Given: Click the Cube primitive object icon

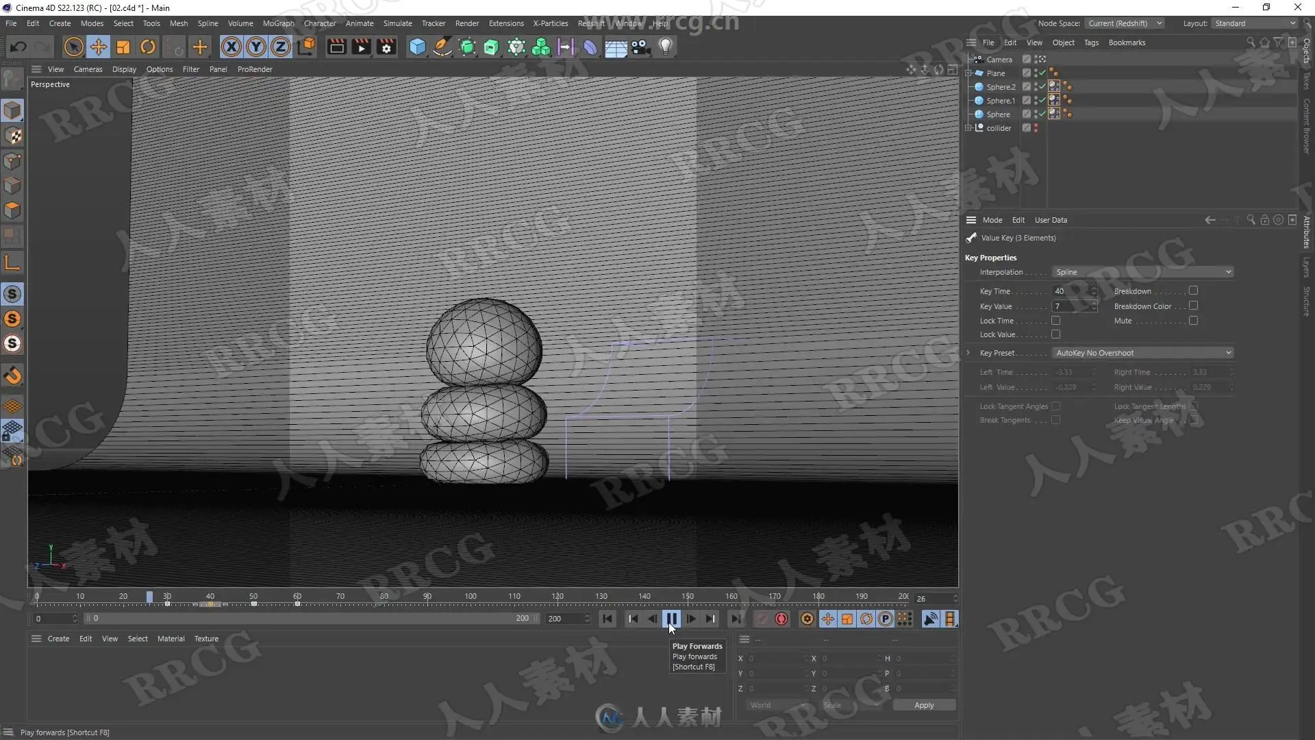Looking at the screenshot, I should [x=417, y=47].
